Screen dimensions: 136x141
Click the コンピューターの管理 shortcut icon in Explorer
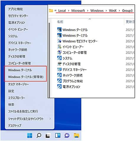(x=59, y=52)
